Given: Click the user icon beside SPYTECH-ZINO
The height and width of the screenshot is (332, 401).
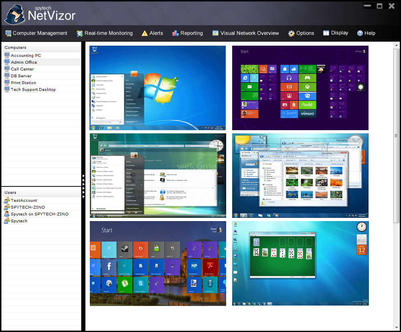Looking at the screenshot, I should (7, 207).
